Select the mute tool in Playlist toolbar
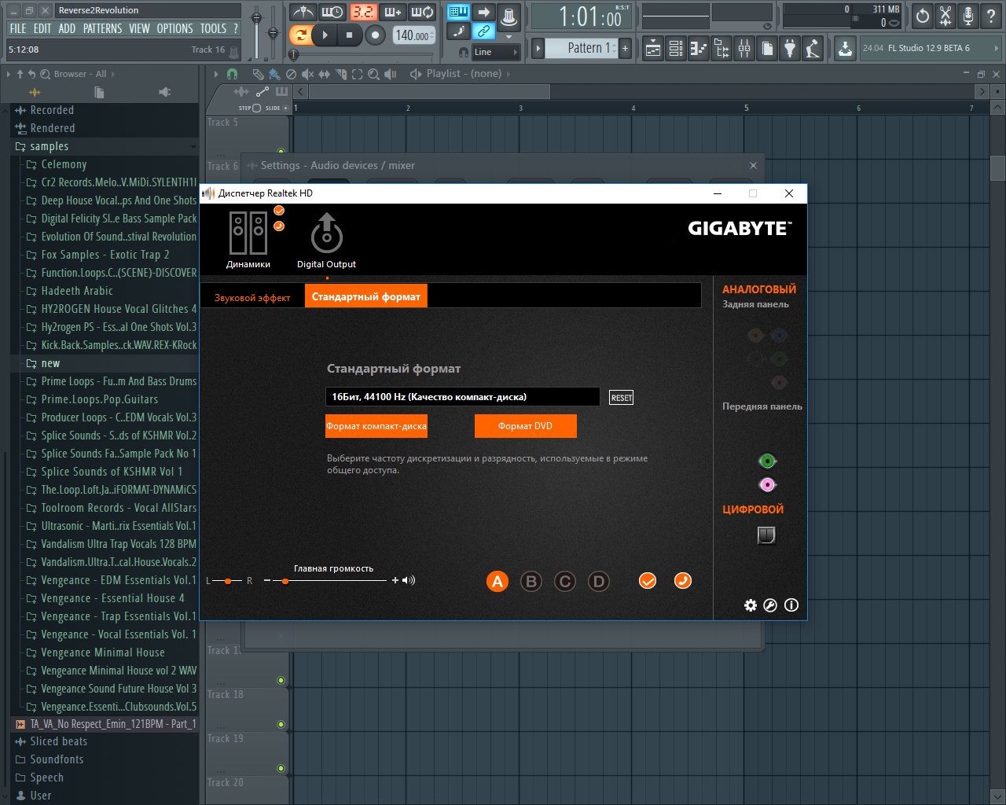The height and width of the screenshot is (805, 1006). [307, 74]
